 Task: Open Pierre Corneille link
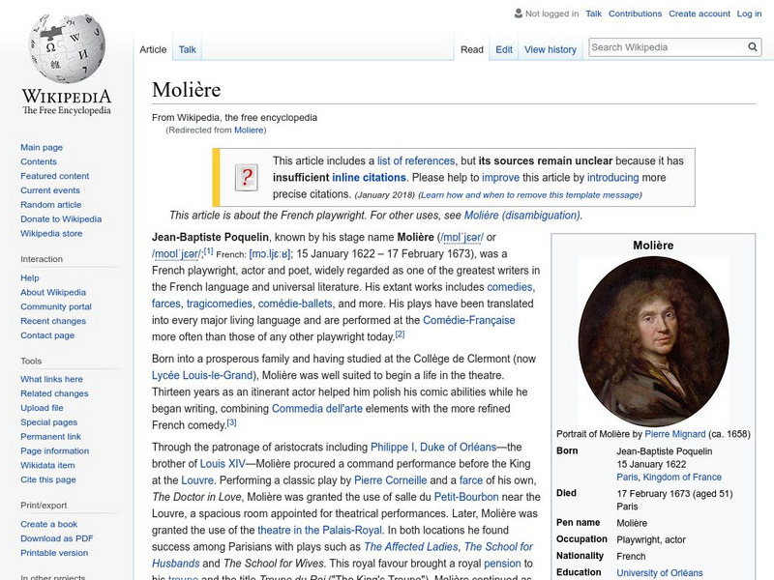(x=391, y=480)
